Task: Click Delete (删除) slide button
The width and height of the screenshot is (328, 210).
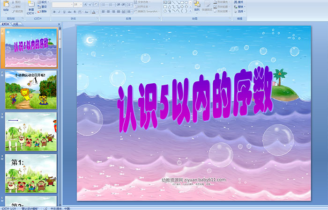Action: coord(42,12)
